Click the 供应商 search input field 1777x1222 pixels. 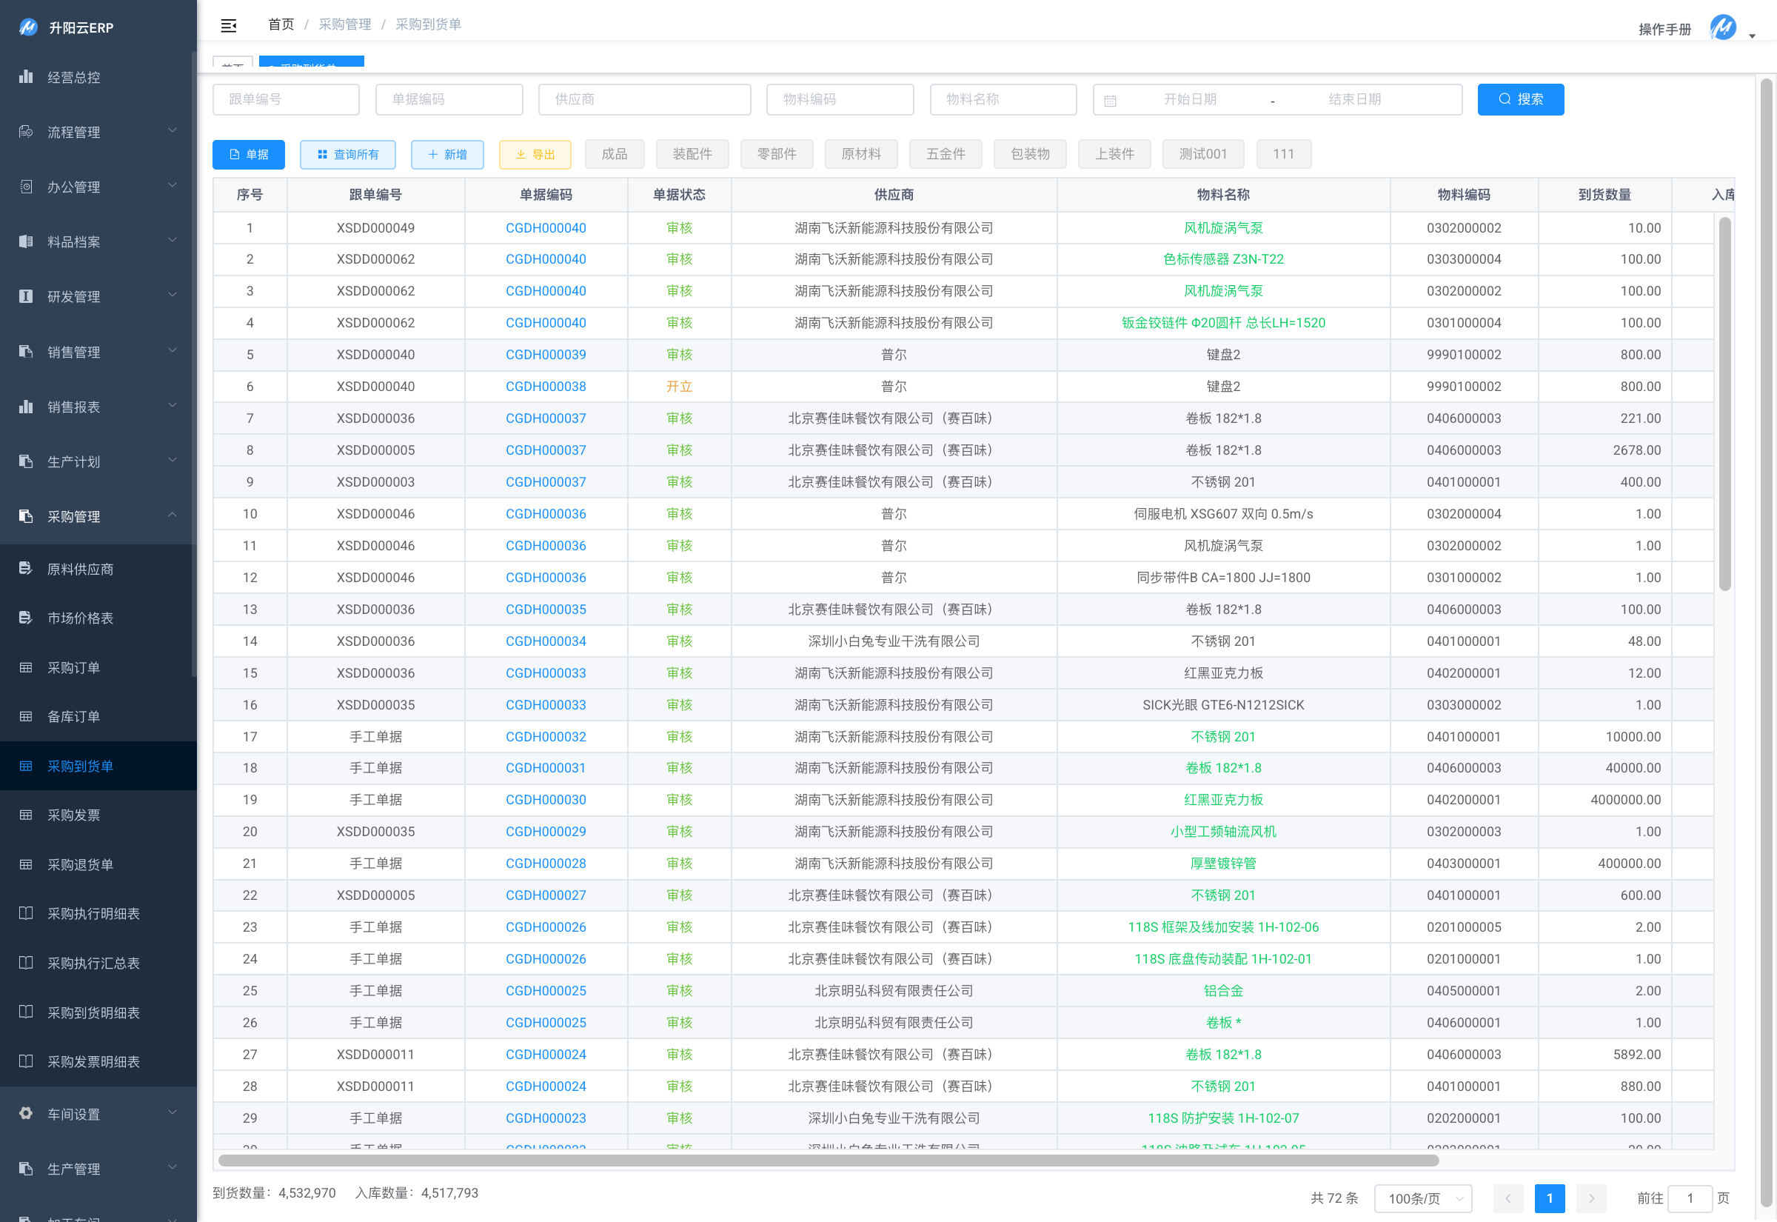[x=644, y=99]
